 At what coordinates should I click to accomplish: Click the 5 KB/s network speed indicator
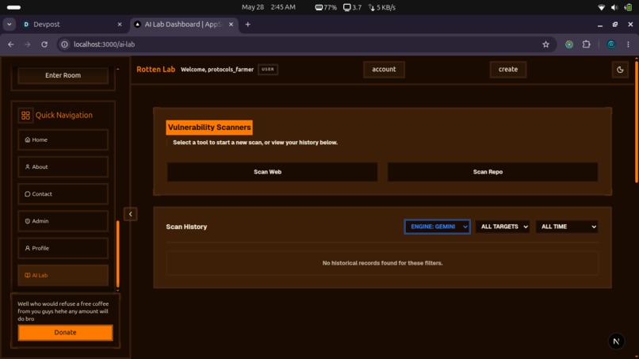(x=382, y=7)
